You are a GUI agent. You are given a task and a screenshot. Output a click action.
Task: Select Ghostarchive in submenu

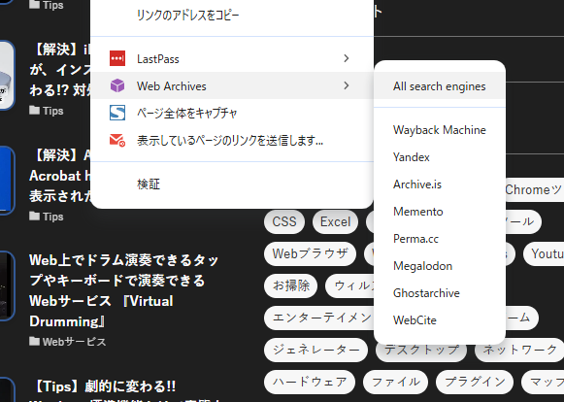440,293
